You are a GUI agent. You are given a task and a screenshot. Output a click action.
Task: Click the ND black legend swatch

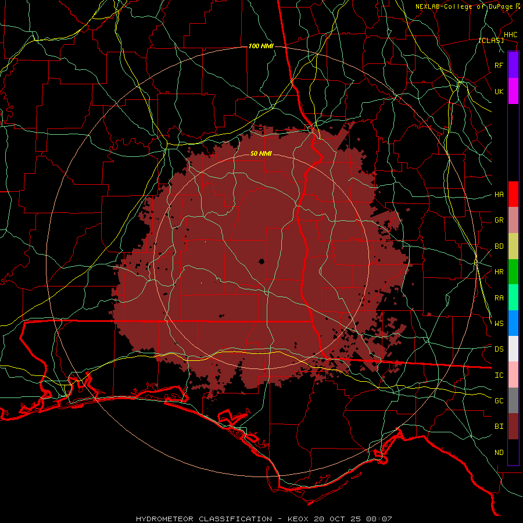513,452
